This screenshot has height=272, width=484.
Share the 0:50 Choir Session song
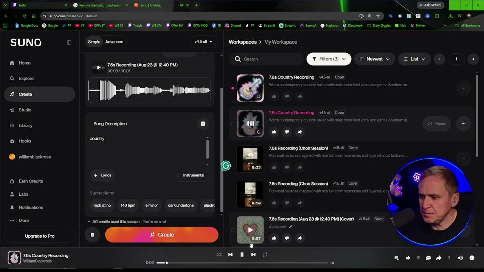point(299,203)
